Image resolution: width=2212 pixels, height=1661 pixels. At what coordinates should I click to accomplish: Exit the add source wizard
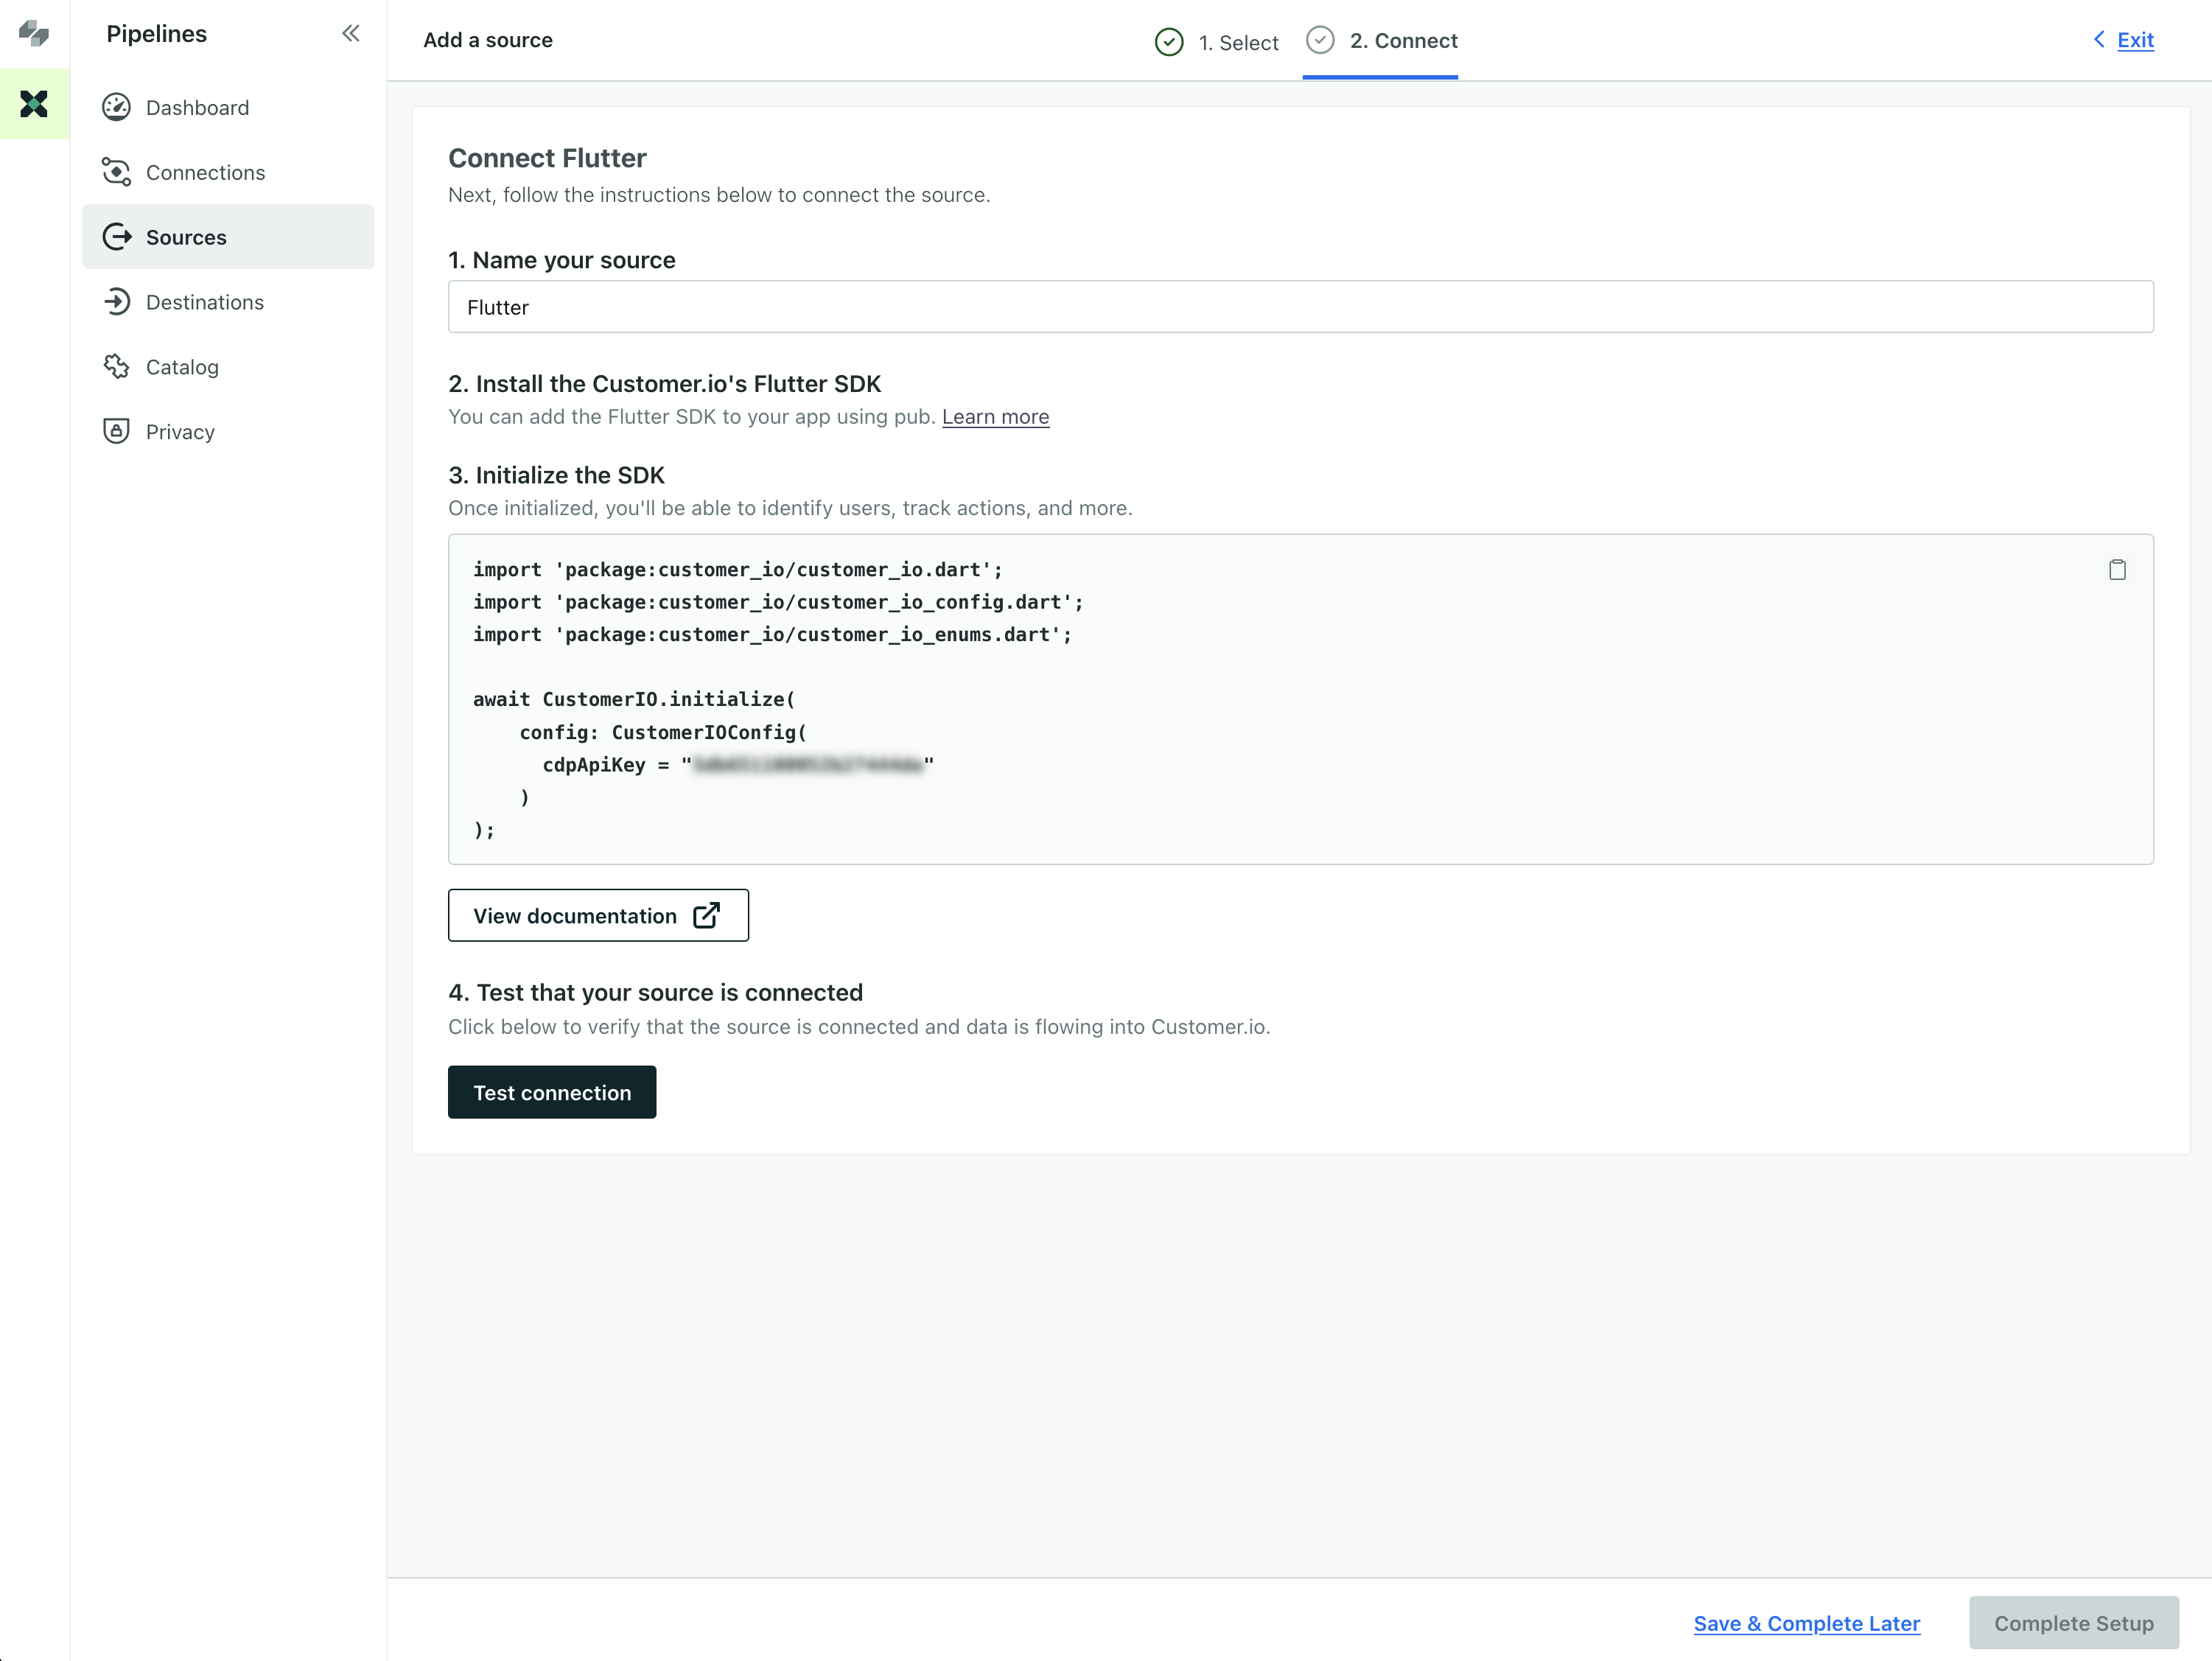click(2135, 40)
